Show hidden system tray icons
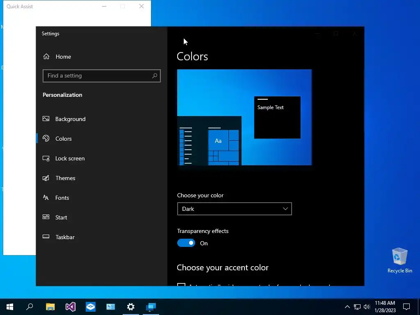 tap(347, 307)
